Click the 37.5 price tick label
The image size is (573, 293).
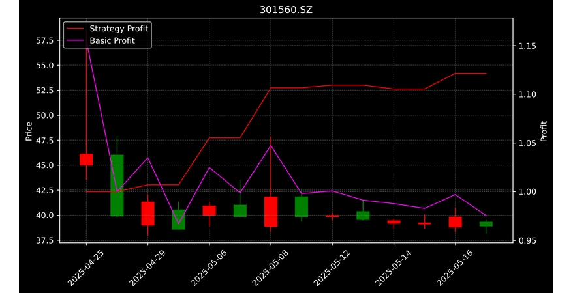point(44,240)
